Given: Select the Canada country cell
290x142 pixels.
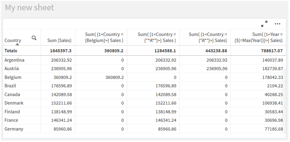Looking at the screenshot, I should click(x=12, y=94).
